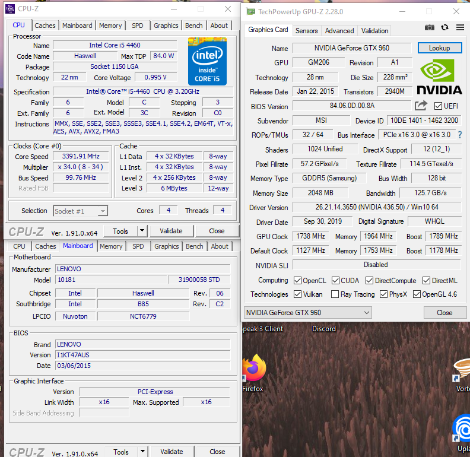This screenshot has width=470, height=457.
Task: Toggle the Vulkan checkbox
Action: click(297, 294)
